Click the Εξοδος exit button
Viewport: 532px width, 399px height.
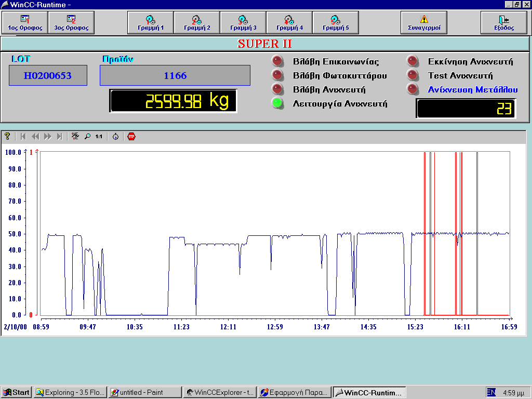503,23
